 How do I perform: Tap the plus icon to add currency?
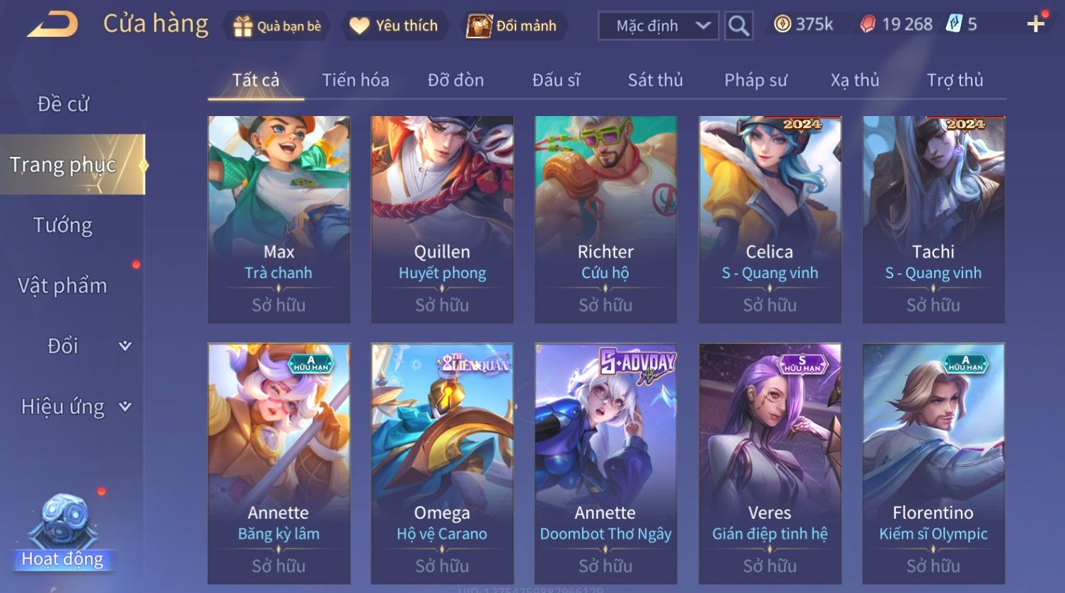tap(1036, 24)
